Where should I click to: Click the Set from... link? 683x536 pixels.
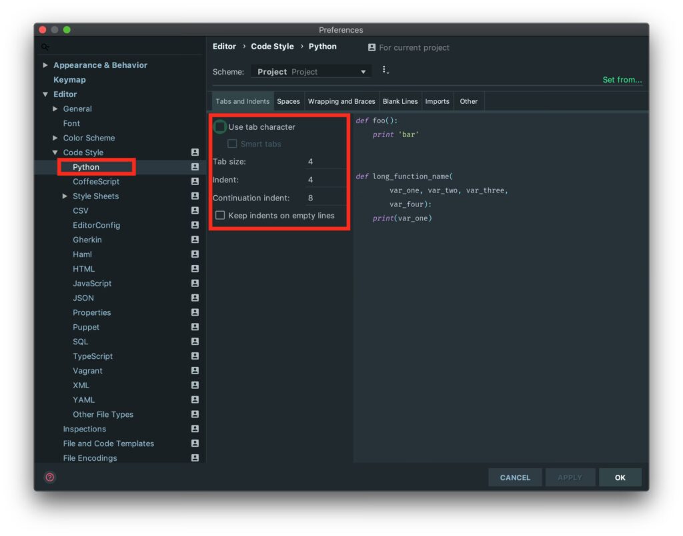[622, 80]
